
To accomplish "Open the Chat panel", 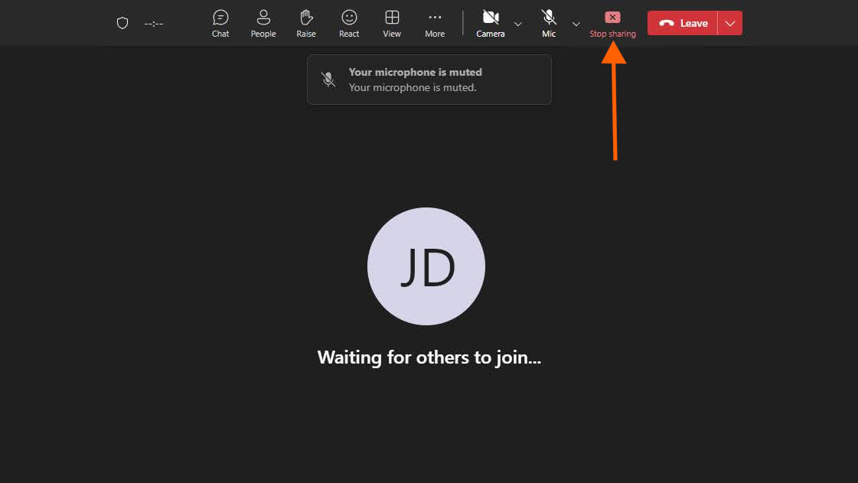I will (220, 24).
